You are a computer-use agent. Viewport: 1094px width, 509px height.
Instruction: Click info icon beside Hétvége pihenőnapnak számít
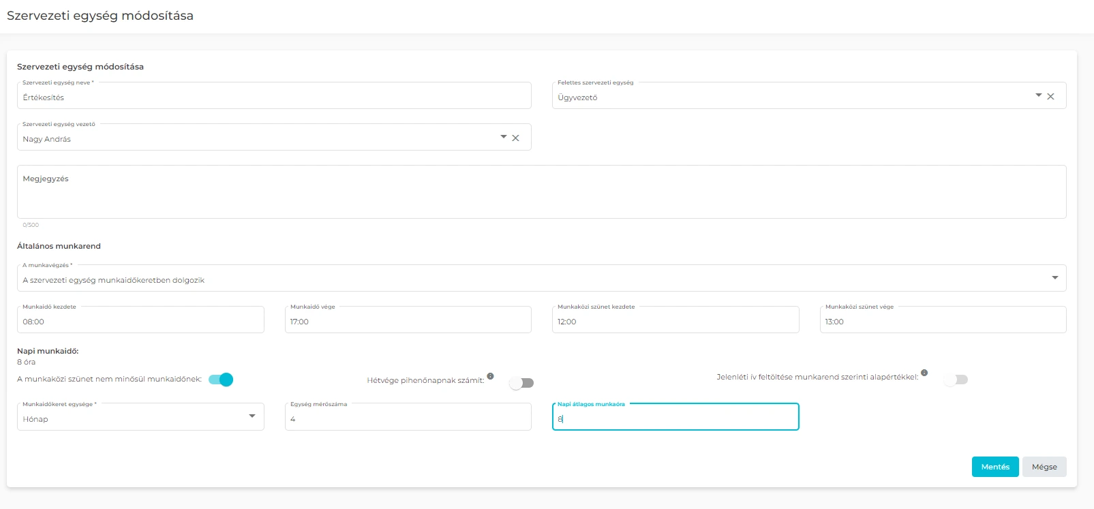coord(490,376)
